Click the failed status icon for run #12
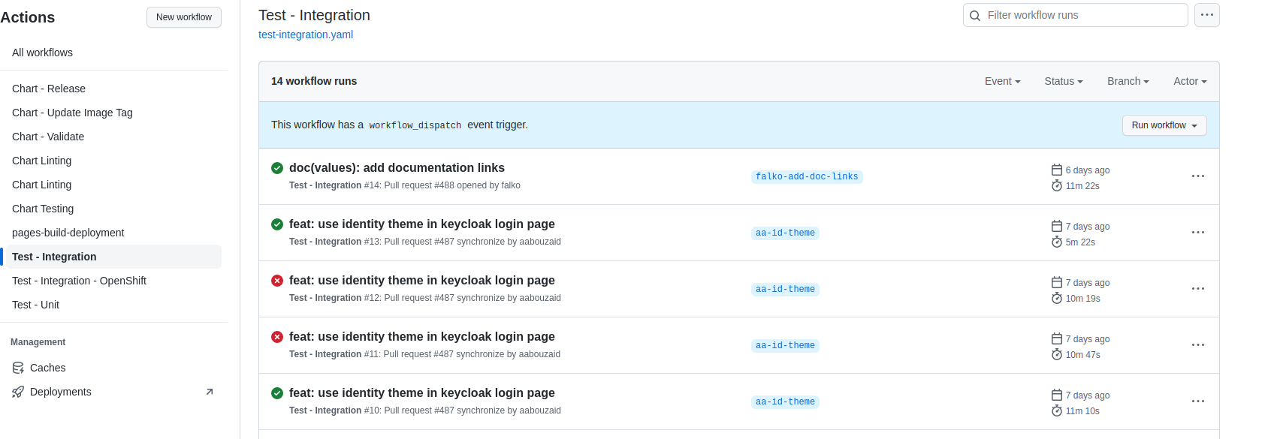The width and height of the screenshot is (1268, 439). [277, 281]
